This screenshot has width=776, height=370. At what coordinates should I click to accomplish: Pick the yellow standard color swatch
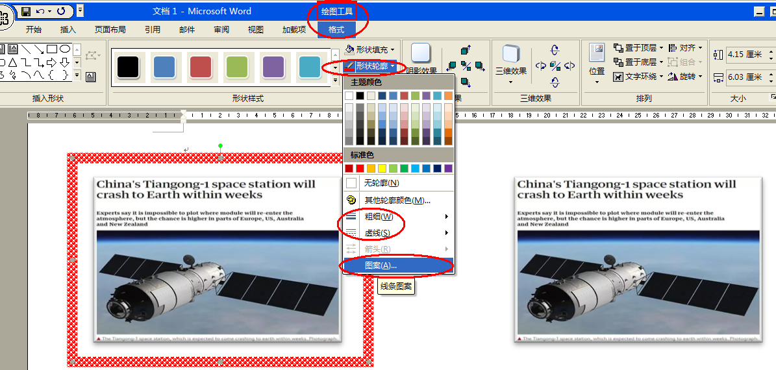tap(382, 169)
